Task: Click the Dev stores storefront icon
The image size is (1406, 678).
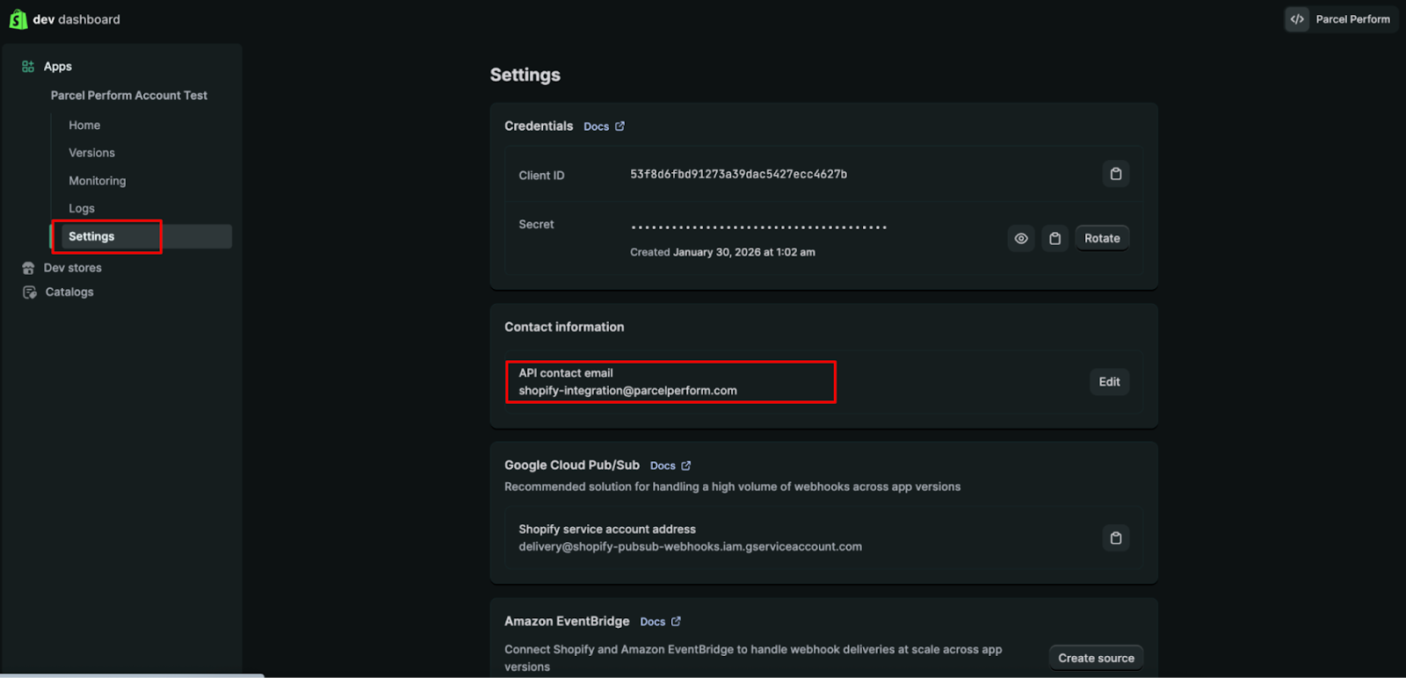Action: click(28, 268)
